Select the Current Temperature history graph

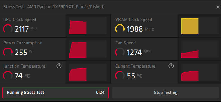(x=200, y=72)
